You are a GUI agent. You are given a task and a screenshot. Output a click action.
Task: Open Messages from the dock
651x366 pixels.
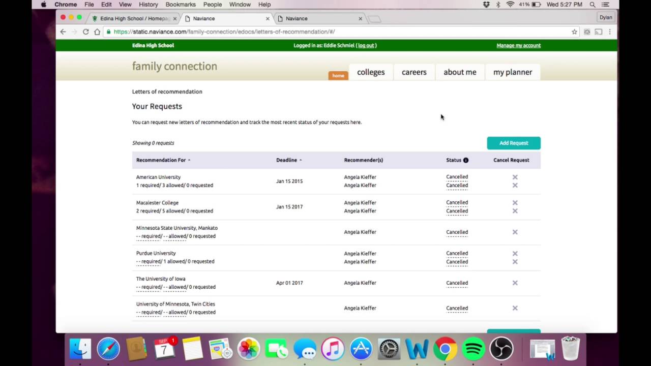coord(305,349)
